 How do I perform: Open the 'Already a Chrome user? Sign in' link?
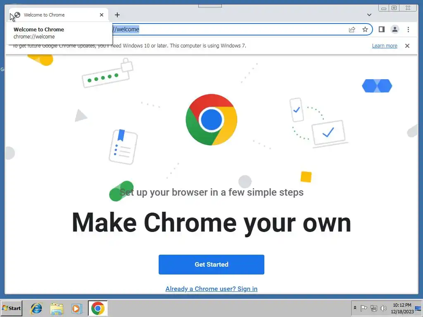pyautogui.click(x=211, y=289)
